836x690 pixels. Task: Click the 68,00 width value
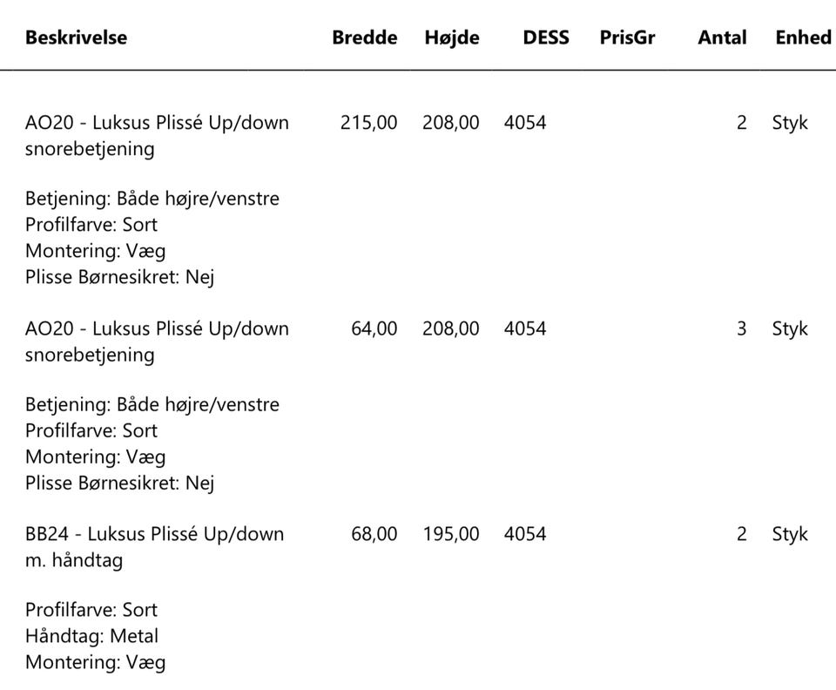[x=374, y=534]
